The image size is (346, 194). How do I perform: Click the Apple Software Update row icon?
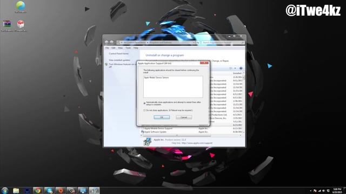[x=143, y=131]
